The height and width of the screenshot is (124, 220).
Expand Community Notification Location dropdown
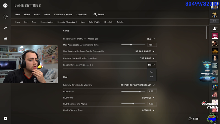[x=147, y=58]
